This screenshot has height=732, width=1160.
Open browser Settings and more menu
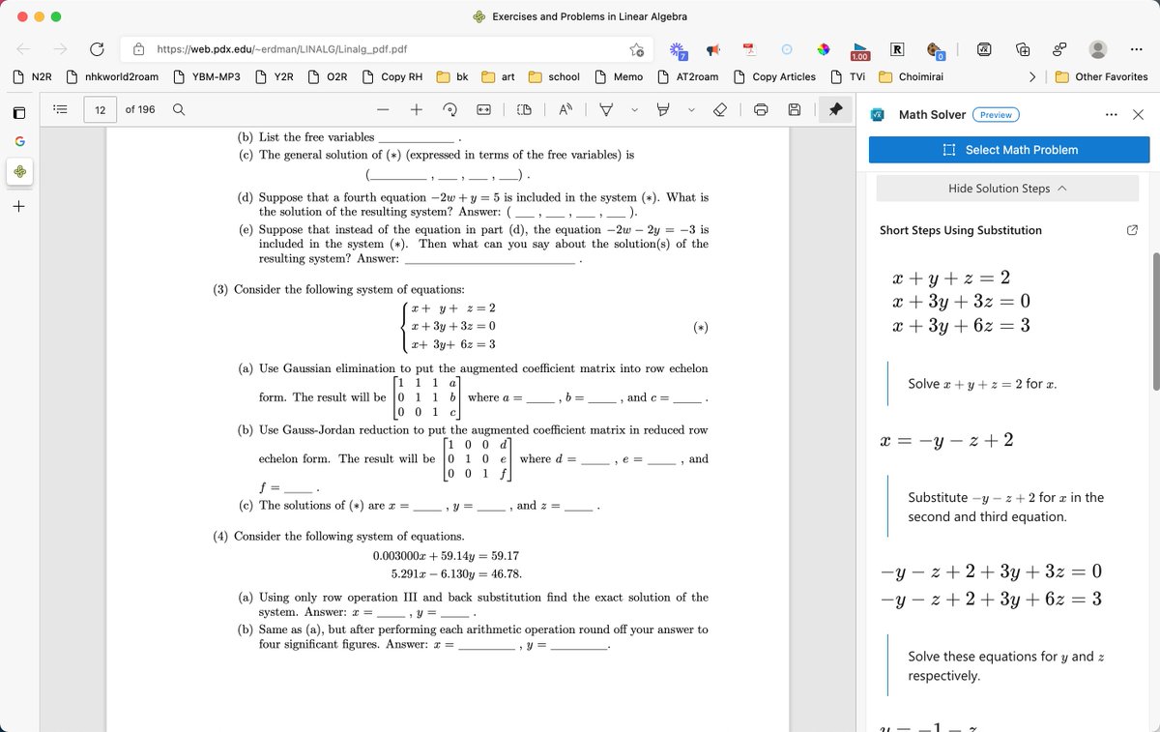click(1137, 49)
